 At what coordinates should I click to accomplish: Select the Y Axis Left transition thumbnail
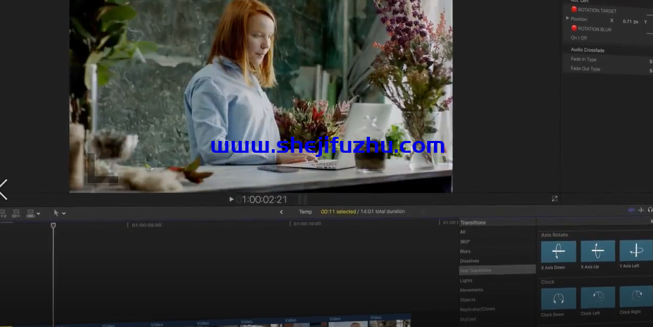(636, 251)
